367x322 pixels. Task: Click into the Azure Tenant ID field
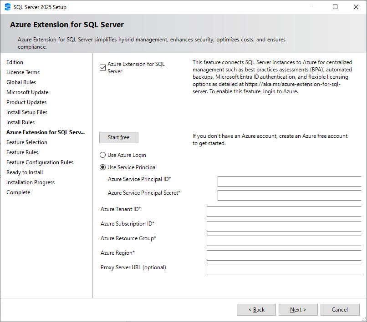click(x=284, y=211)
